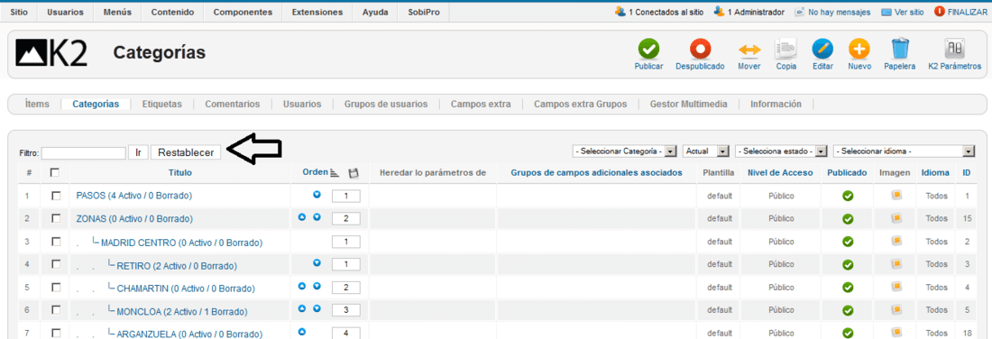Viewport: 992px width, 339px height.
Task: Open the Selecciona estado dropdown
Action: pyautogui.click(x=781, y=151)
